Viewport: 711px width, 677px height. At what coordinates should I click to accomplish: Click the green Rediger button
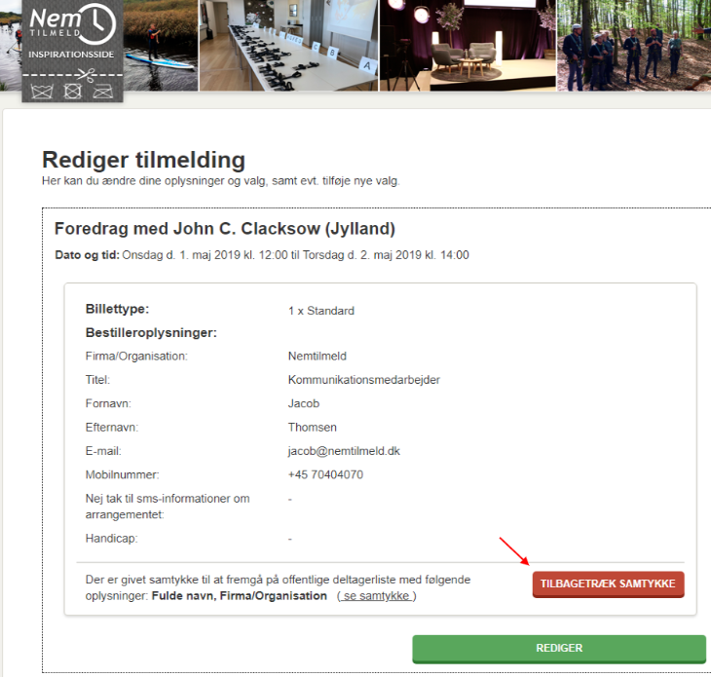click(559, 649)
